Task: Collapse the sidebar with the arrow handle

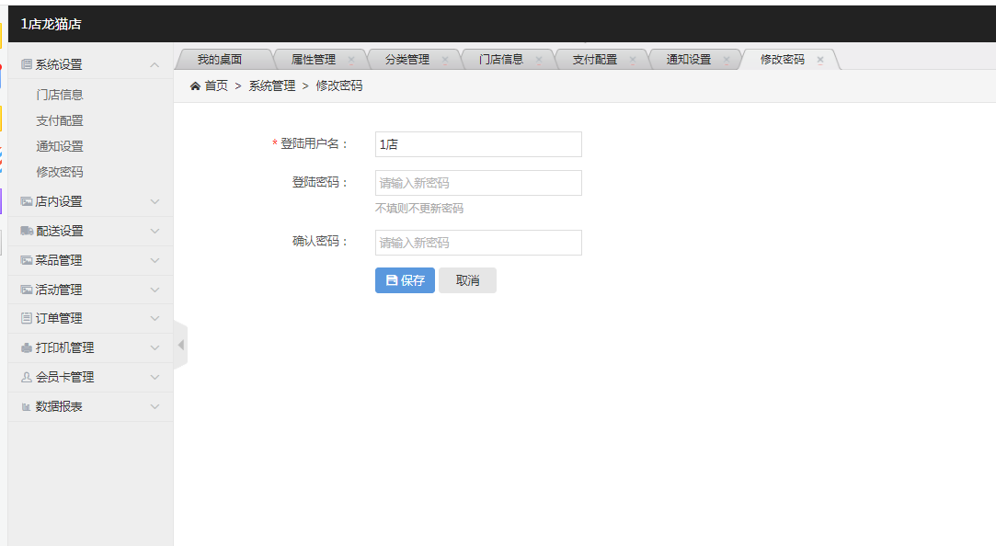Action: click(x=181, y=345)
